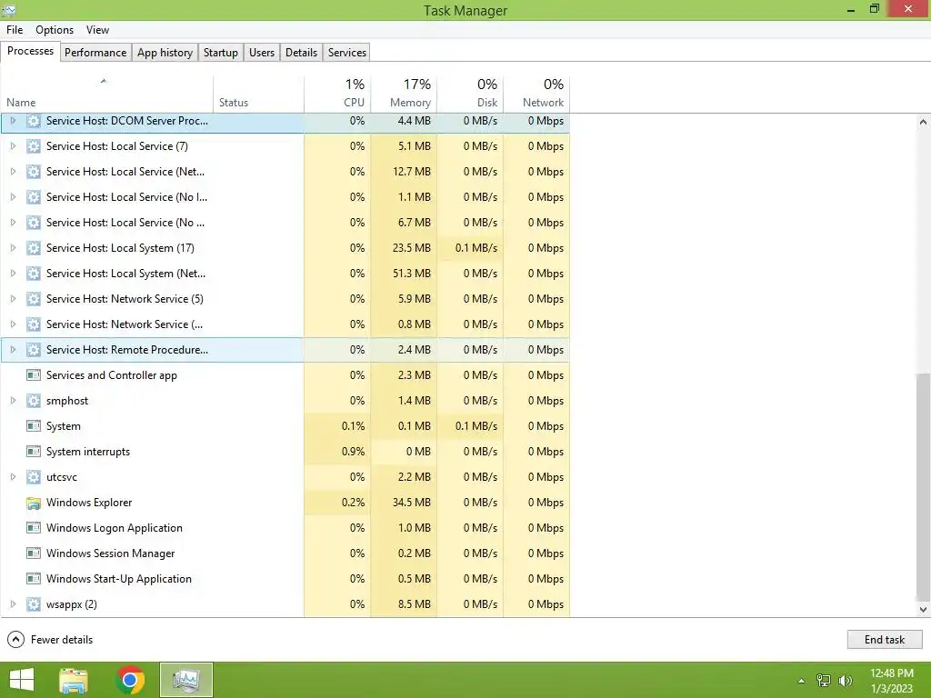Expand the wsappx (2) group
Viewport: 931px width, 698px height.
point(13,604)
